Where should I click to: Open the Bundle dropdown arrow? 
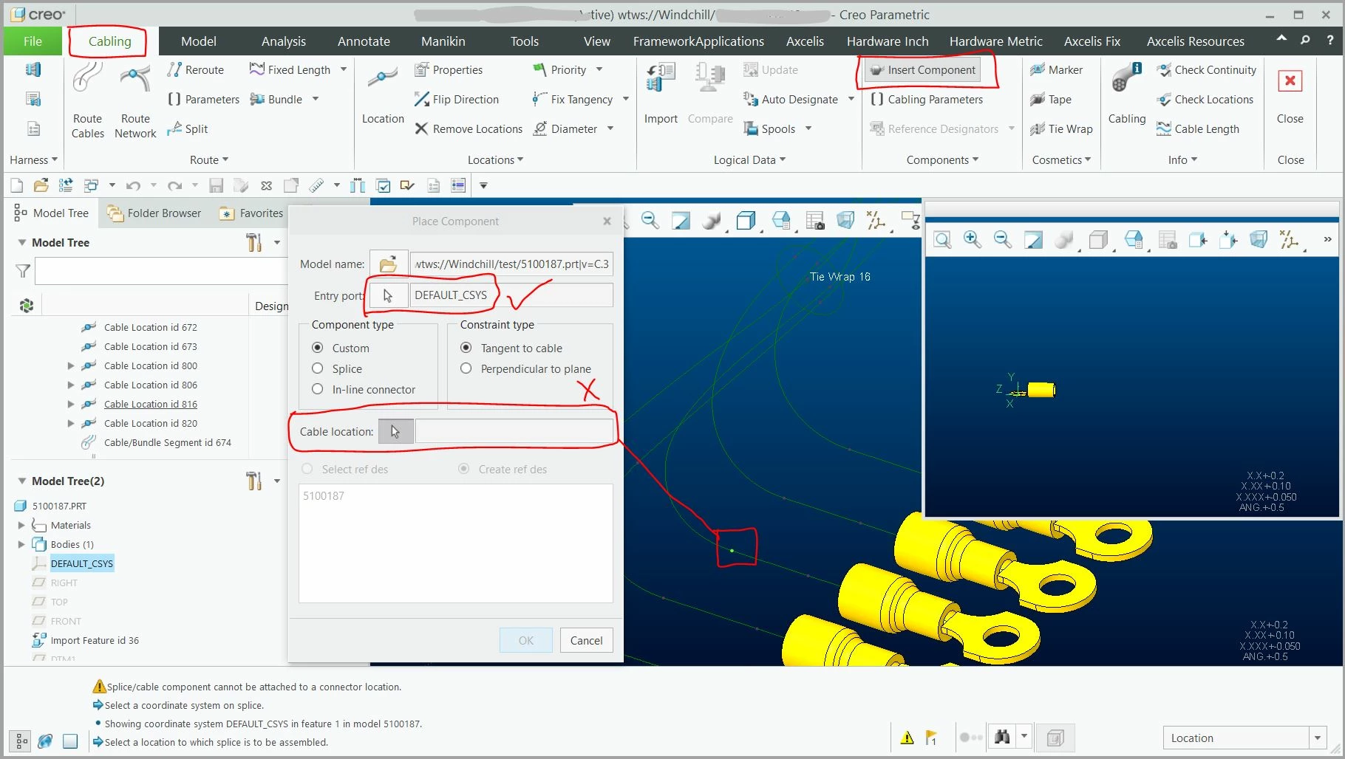tap(316, 99)
